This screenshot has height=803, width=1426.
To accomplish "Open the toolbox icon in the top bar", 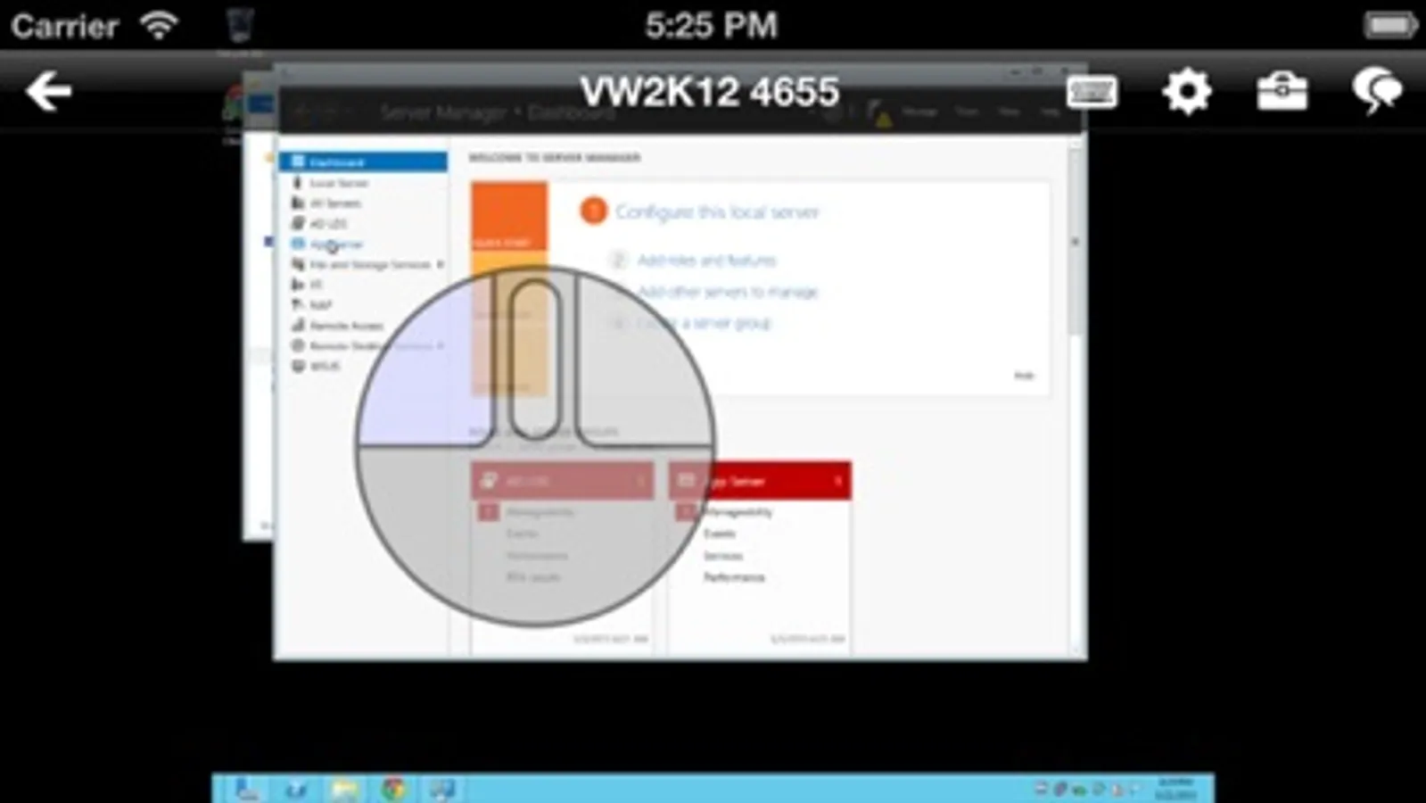I will 1282,91.
